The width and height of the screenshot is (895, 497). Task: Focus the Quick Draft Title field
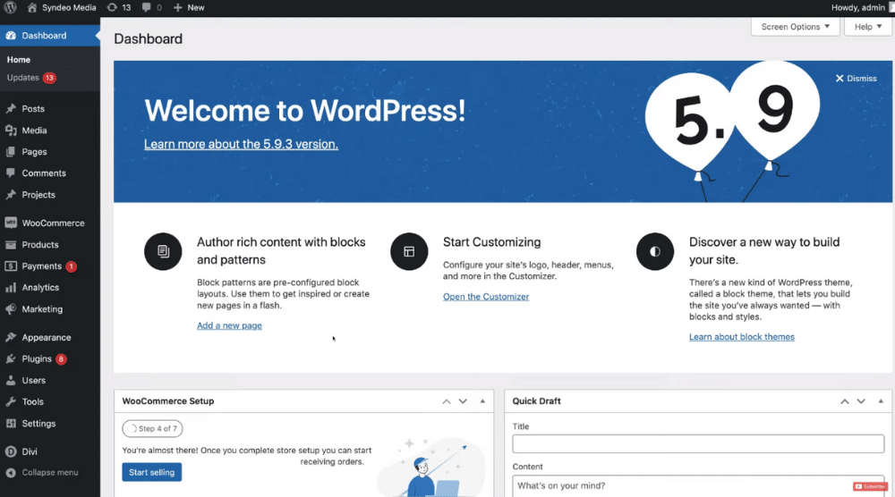698,444
